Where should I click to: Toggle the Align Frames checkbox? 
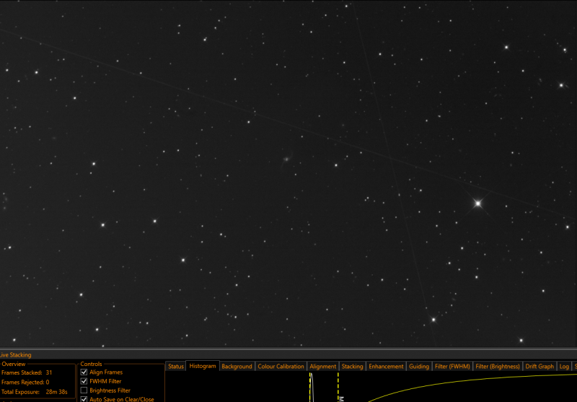click(x=84, y=372)
